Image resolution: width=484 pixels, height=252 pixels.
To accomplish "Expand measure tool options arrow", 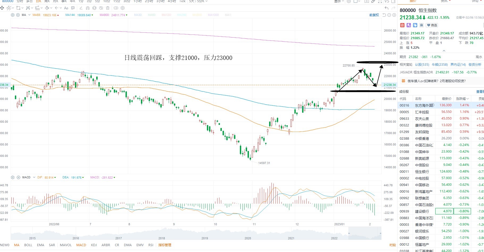I will click(51, 8).
